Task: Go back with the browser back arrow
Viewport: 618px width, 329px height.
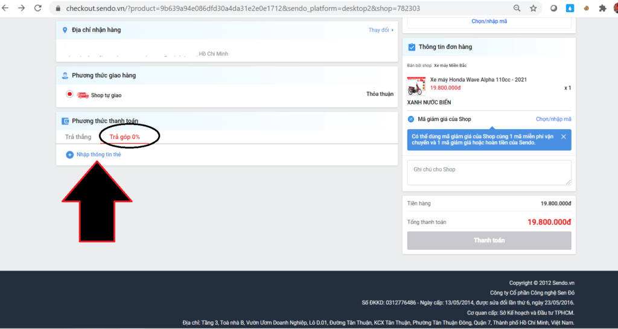Action: pyautogui.click(x=5, y=8)
